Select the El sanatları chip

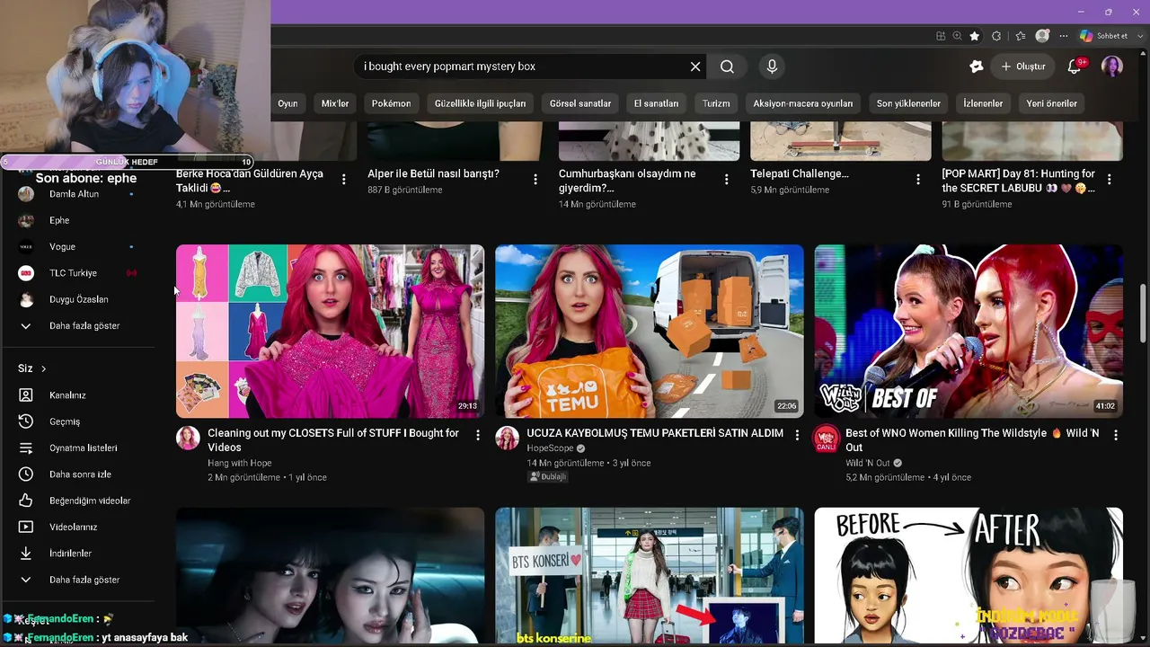click(657, 103)
